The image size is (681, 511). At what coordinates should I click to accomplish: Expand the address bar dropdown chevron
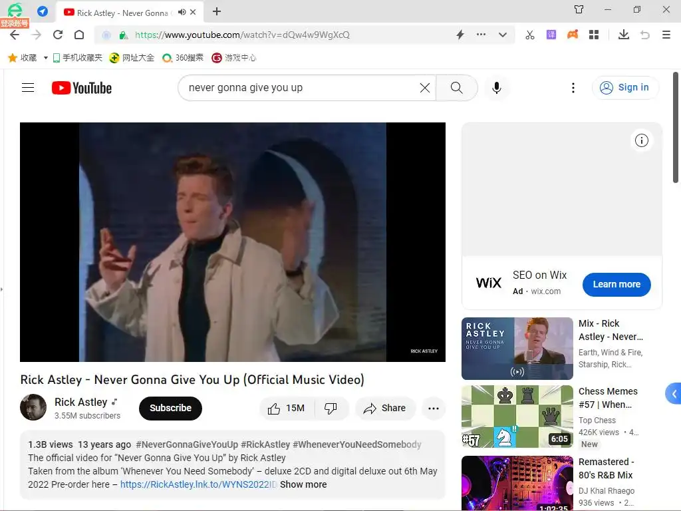(x=503, y=35)
